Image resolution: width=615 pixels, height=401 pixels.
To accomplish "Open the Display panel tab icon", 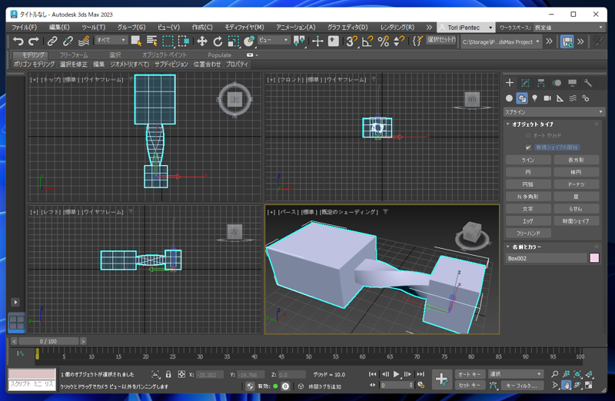I will (x=572, y=83).
